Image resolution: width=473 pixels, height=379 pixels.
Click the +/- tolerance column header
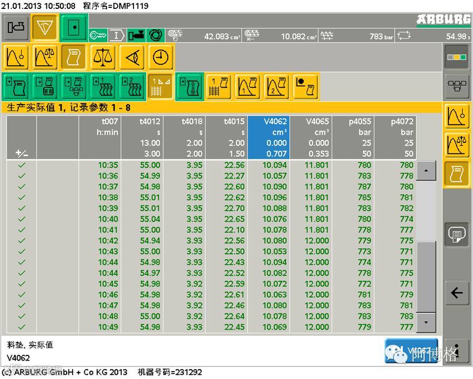pyautogui.click(x=22, y=137)
